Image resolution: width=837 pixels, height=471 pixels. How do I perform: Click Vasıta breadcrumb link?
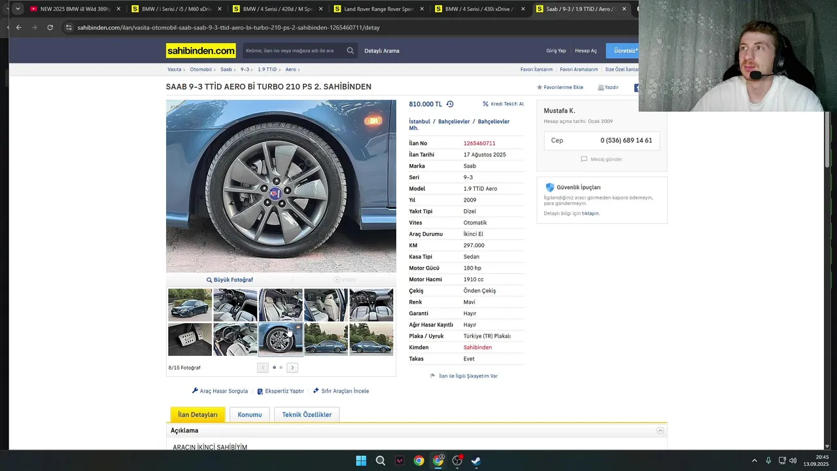175,69
